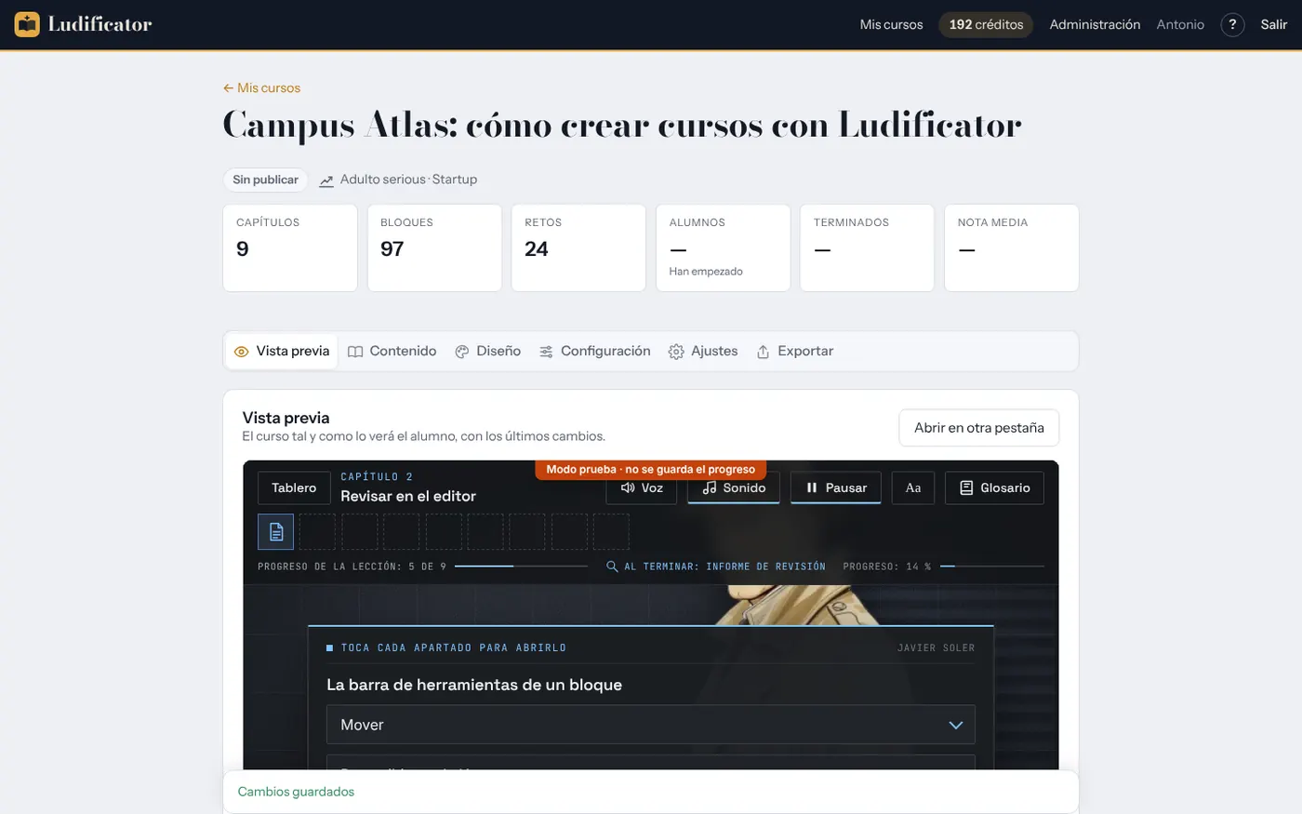Go back via the Mis cursos link
Screen dimensions: 1302x814
click(261, 88)
